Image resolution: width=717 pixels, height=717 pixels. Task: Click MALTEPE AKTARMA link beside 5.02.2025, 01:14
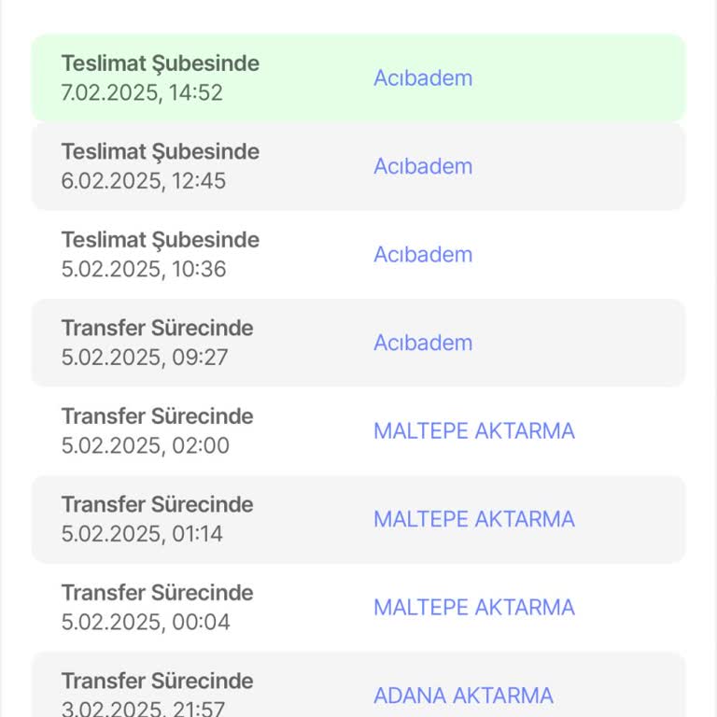(473, 519)
